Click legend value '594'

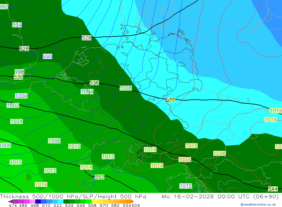[127, 205]
